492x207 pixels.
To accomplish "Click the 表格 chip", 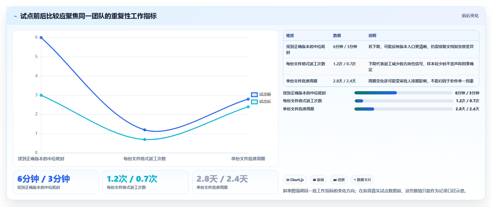I will (x=318, y=180).
